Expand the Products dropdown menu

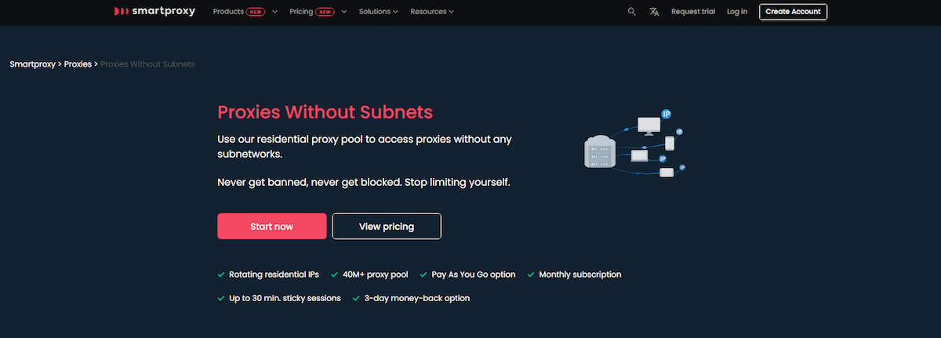(x=245, y=12)
